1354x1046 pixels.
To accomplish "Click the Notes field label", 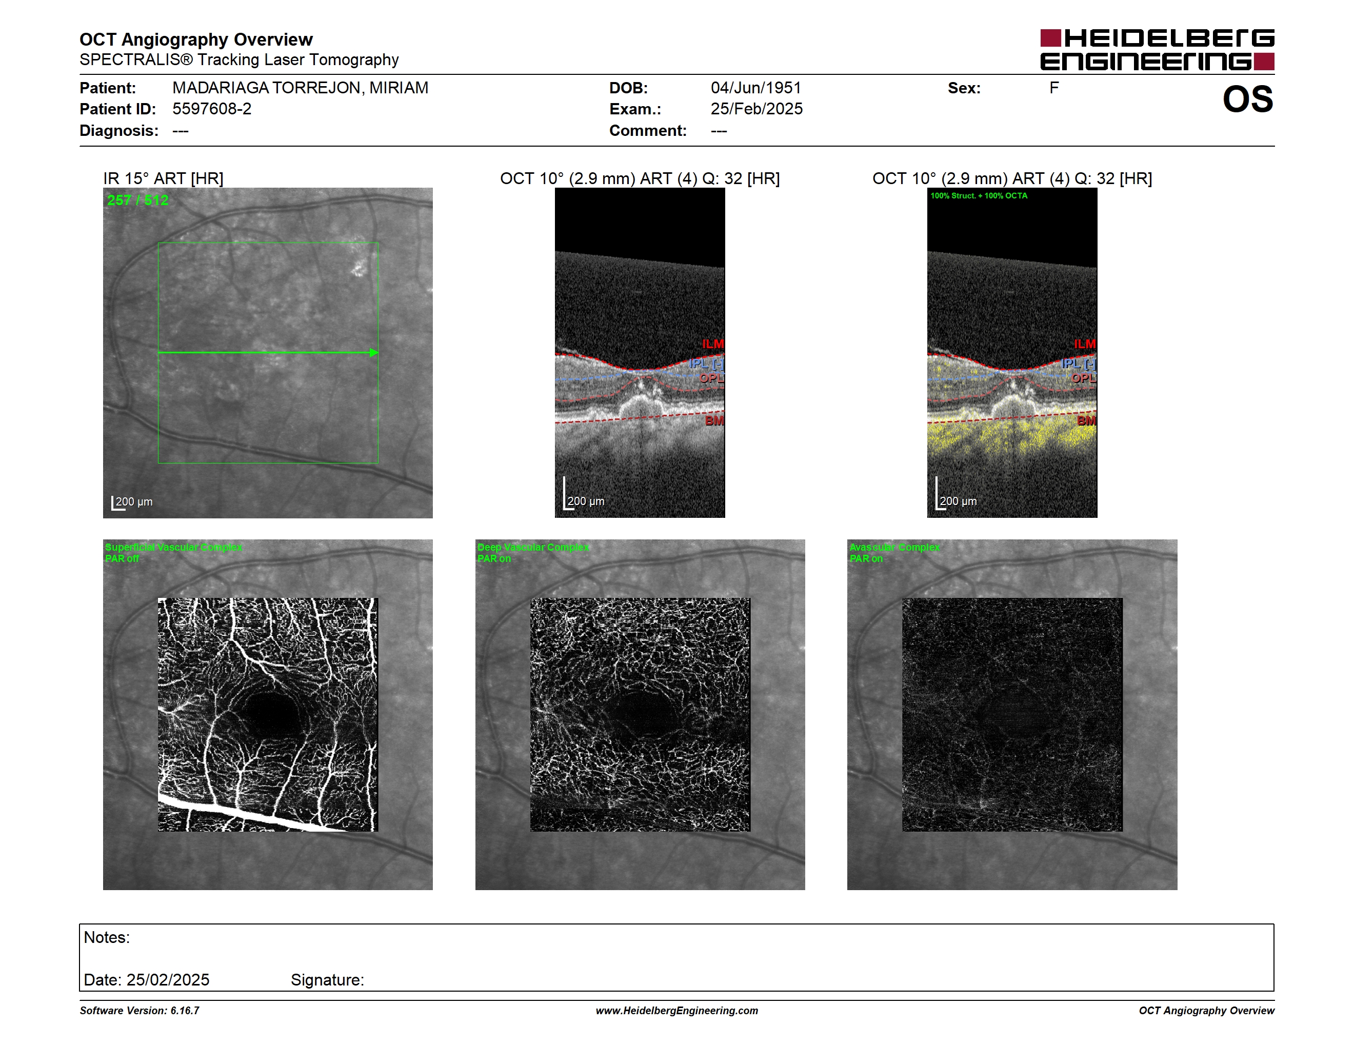I will 107,938.
